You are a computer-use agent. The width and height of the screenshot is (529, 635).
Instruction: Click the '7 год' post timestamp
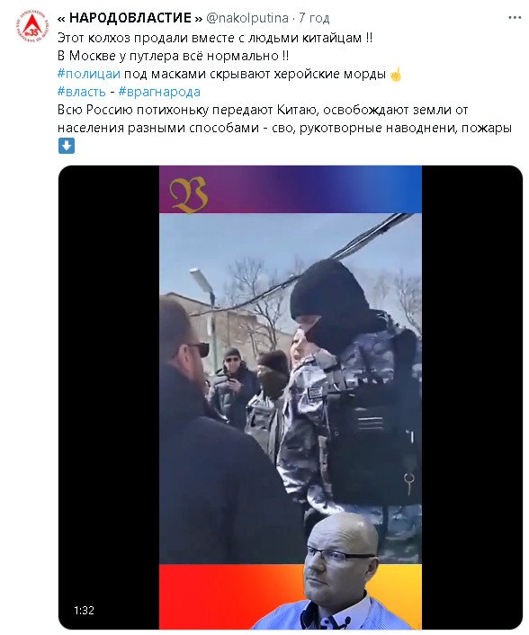[x=314, y=18]
